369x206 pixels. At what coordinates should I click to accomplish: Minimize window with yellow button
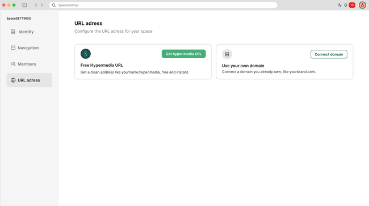click(9, 5)
